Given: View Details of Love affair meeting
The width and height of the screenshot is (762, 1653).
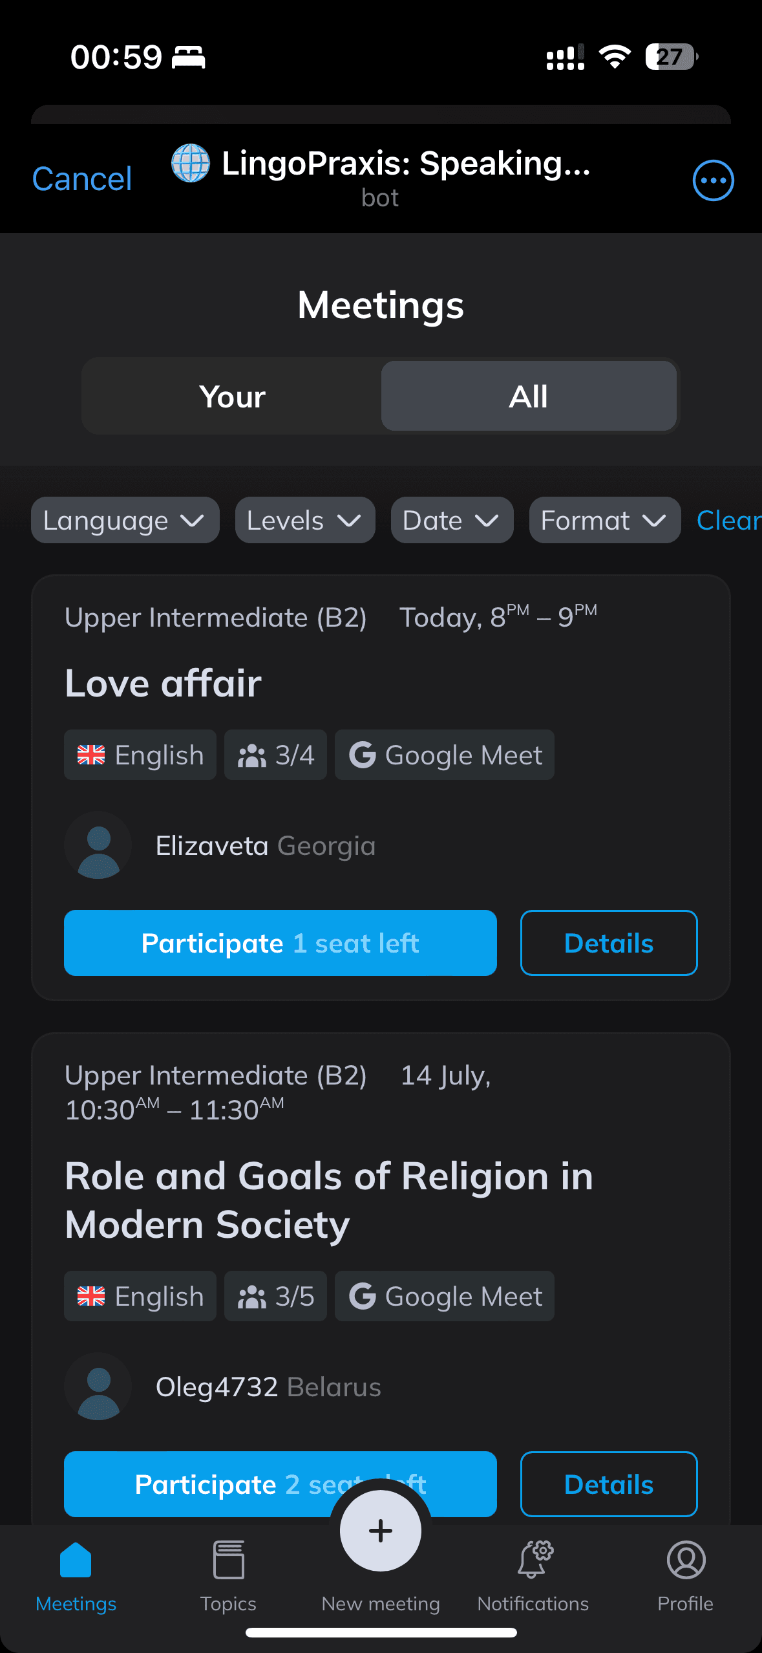Looking at the screenshot, I should point(609,943).
